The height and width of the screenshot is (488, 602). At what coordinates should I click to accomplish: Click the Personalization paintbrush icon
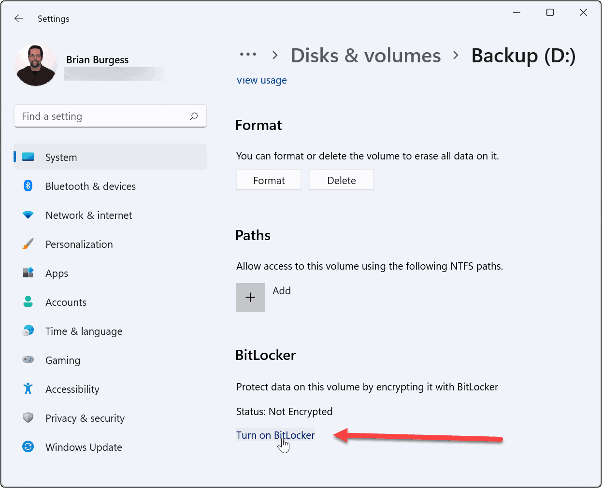pyautogui.click(x=28, y=244)
